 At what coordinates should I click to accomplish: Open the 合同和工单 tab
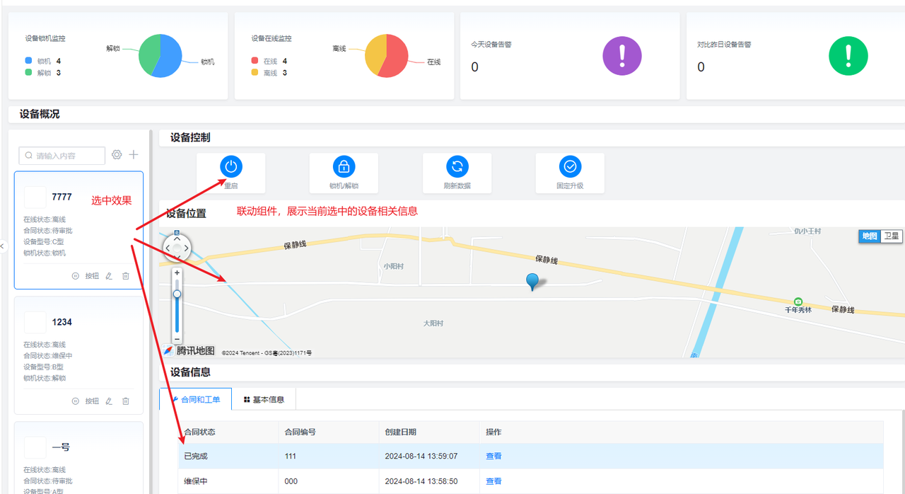(x=196, y=400)
